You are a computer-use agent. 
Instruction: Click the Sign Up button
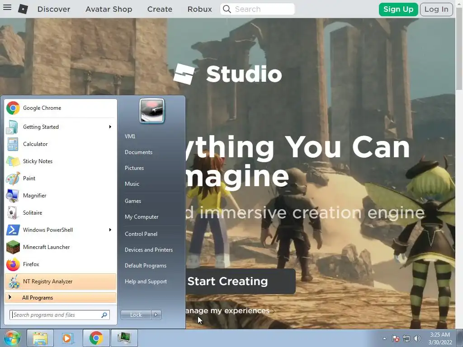[398, 9]
